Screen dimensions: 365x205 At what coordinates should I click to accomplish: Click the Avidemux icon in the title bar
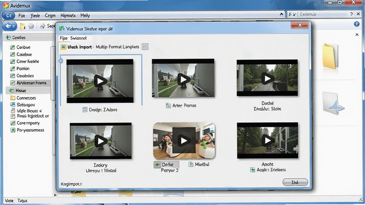click(x=6, y=5)
